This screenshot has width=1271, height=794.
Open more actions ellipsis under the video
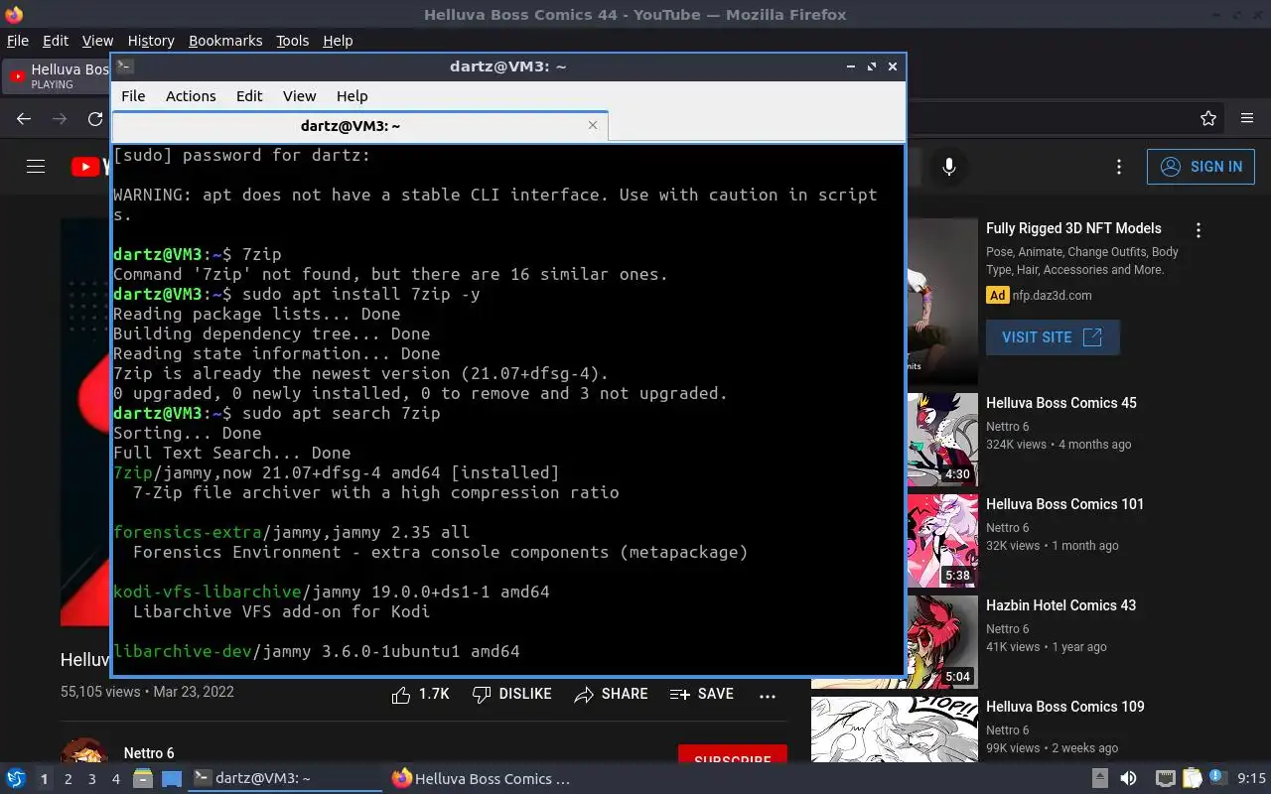(768, 696)
